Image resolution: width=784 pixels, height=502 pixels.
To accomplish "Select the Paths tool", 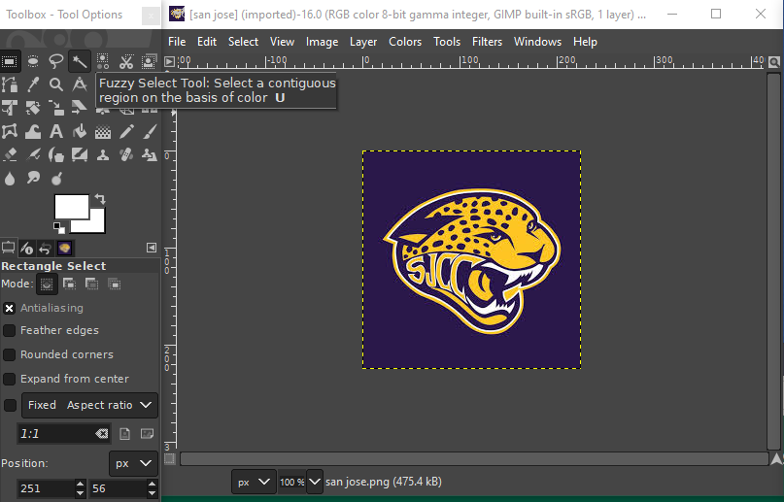I will click(10, 84).
